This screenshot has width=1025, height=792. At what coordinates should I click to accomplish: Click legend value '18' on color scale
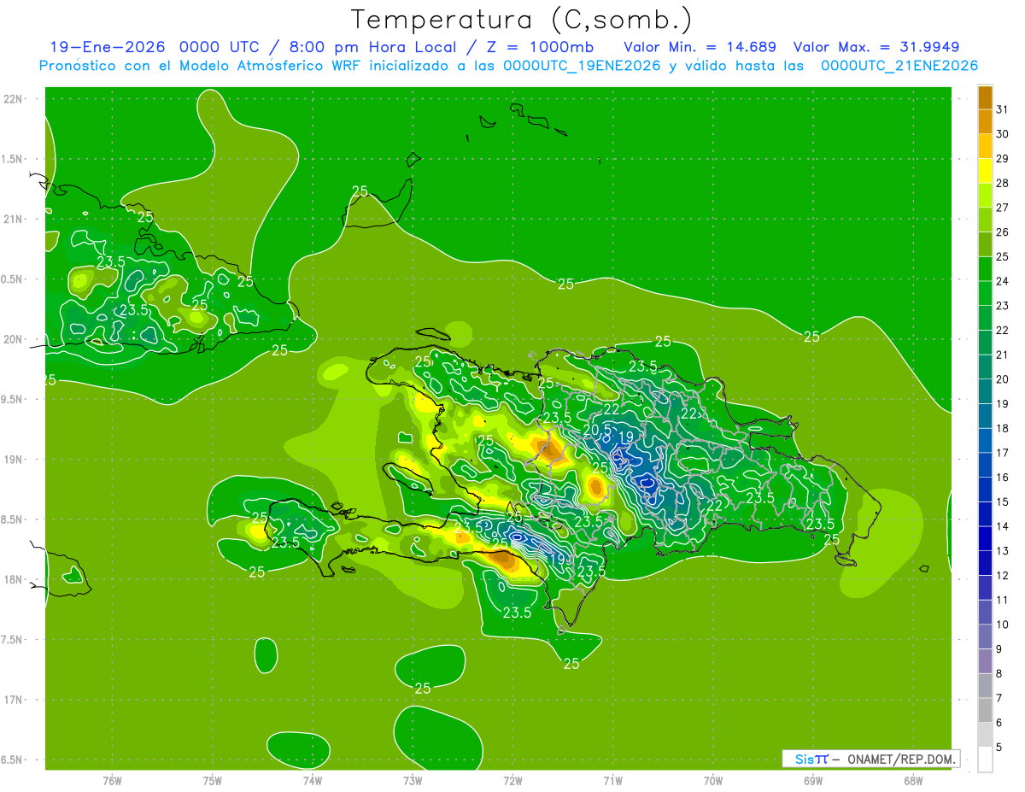click(x=1003, y=429)
